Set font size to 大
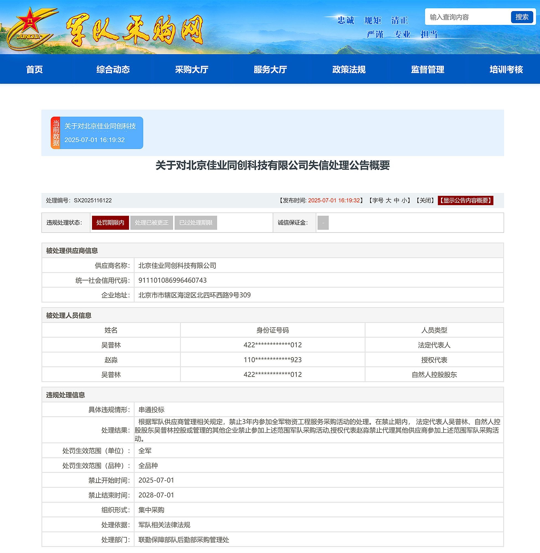 pyautogui.click(x=388, y=200)
